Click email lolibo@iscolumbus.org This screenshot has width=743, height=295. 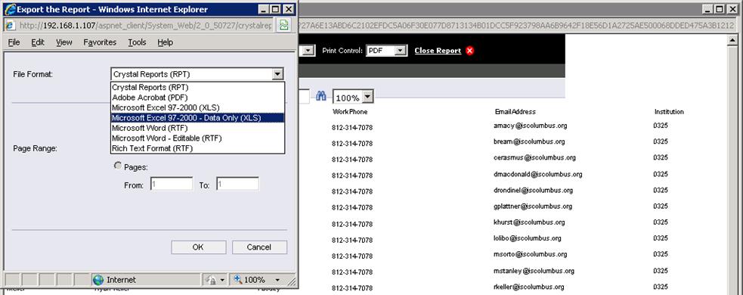coord(527,238)
